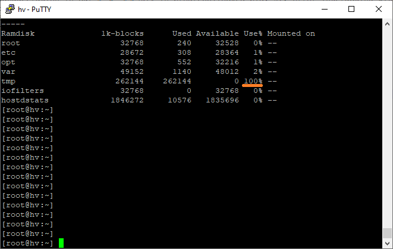
Task: Click the last [root@hv:~] prompt
Action: 27,243
